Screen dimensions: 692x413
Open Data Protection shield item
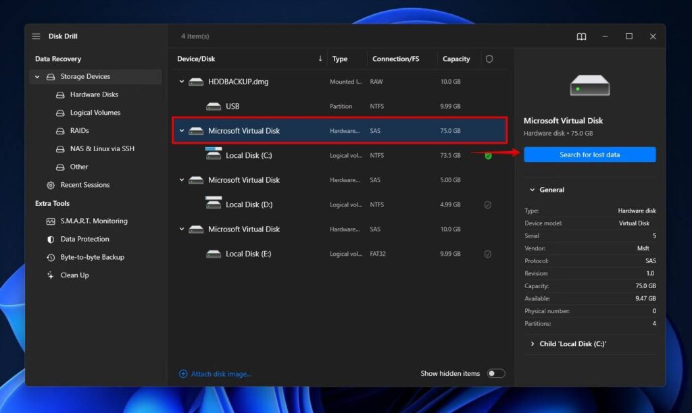[84, 239]
